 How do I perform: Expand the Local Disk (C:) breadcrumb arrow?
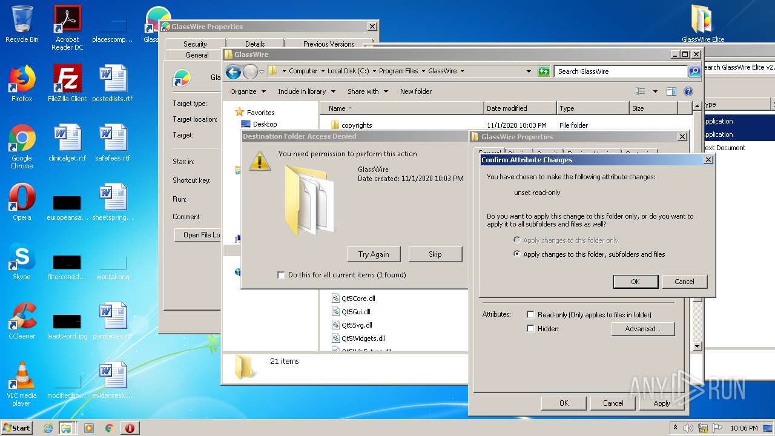(374, 71)
